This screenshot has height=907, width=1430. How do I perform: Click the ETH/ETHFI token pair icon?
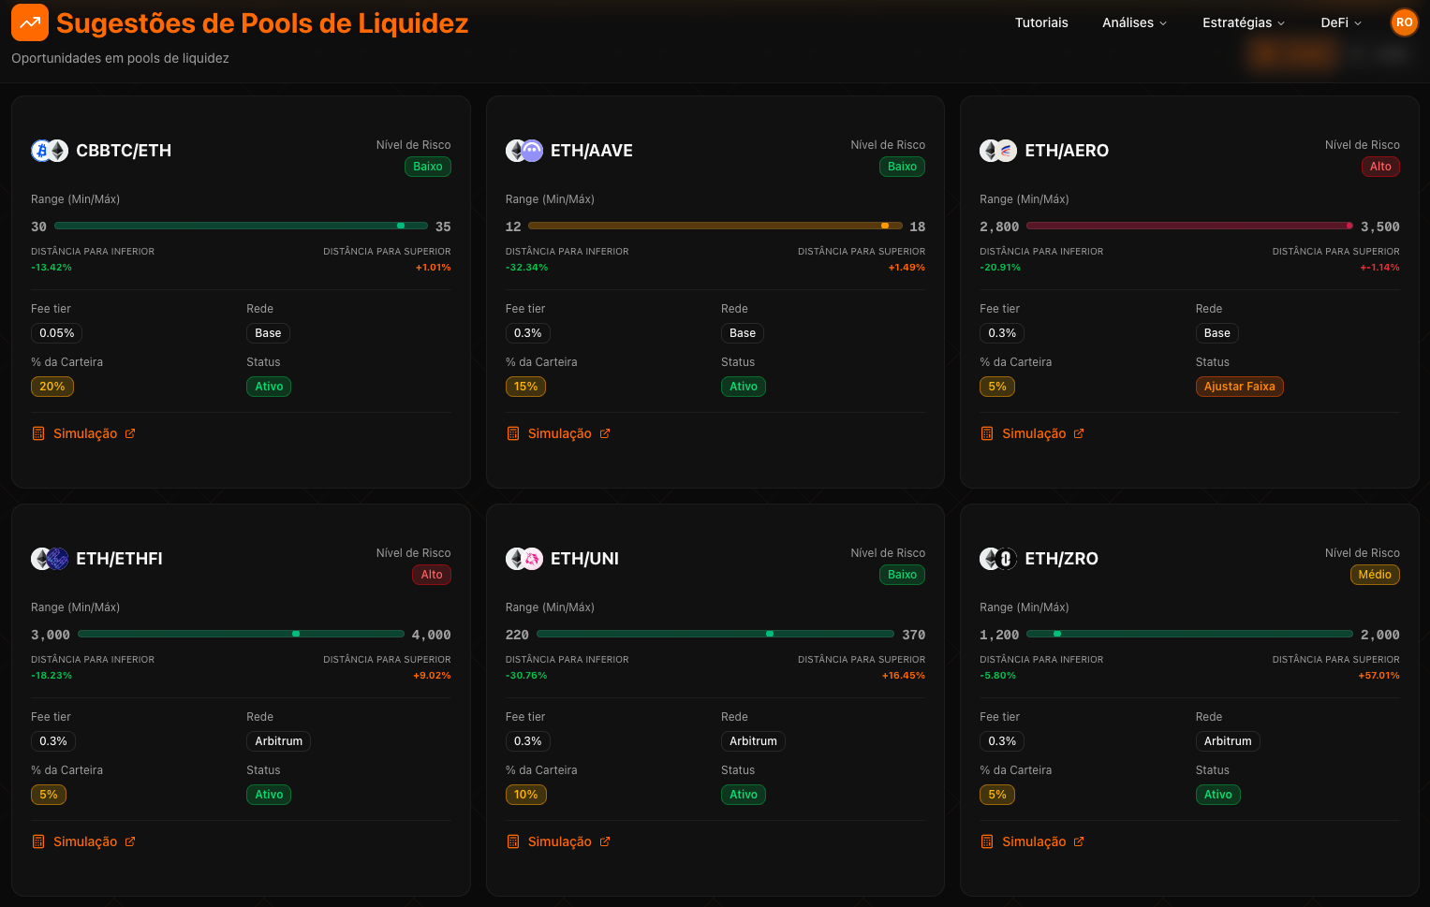(x=50, y=559)
